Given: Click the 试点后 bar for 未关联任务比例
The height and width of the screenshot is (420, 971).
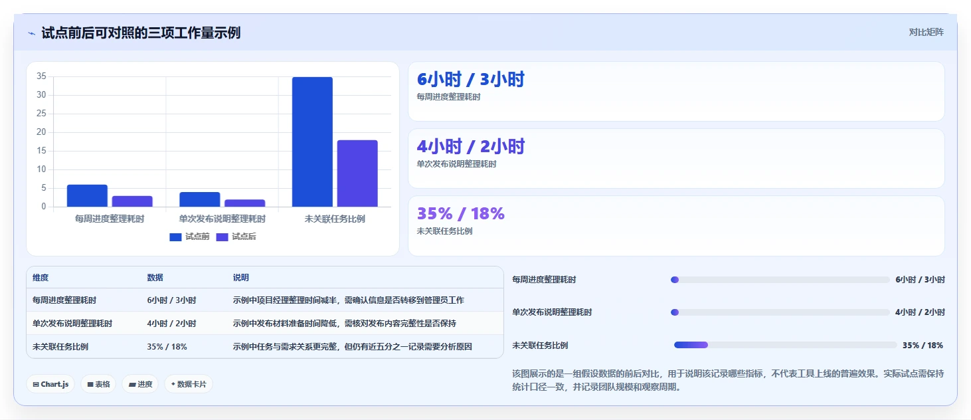Looking at the screenshot, I should (x=357, y=173).
